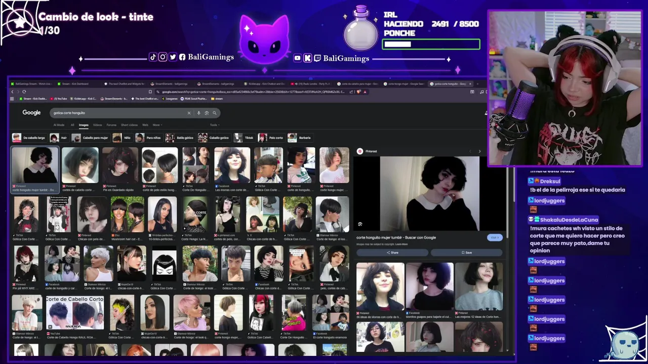Apply the 'De cabello largo' filter chip
The height and width of the screenshot is (364, 648).
29,138
